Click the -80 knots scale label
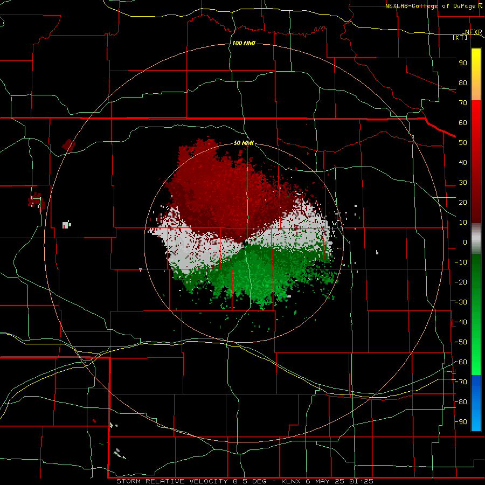The height and width of the screenshot is (485, 485). pyautogui.click(x=461, y=402)
